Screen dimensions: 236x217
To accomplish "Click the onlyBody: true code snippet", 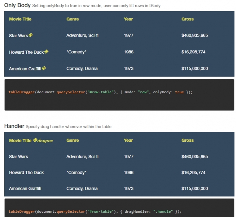I will pyautogui.click(x=100, y=92).
